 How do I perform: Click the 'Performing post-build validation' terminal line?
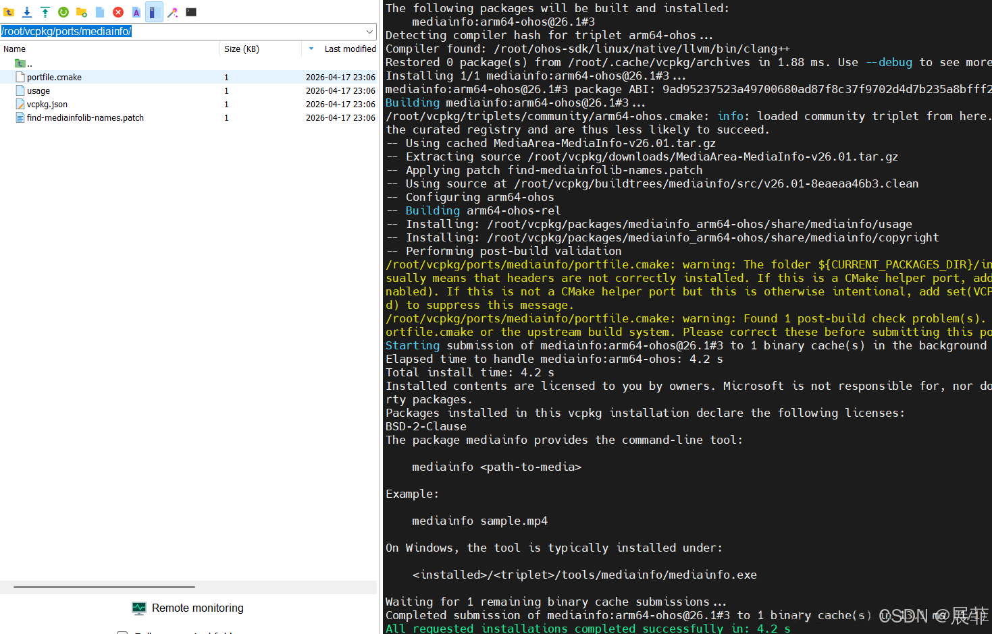coord(504,251)
